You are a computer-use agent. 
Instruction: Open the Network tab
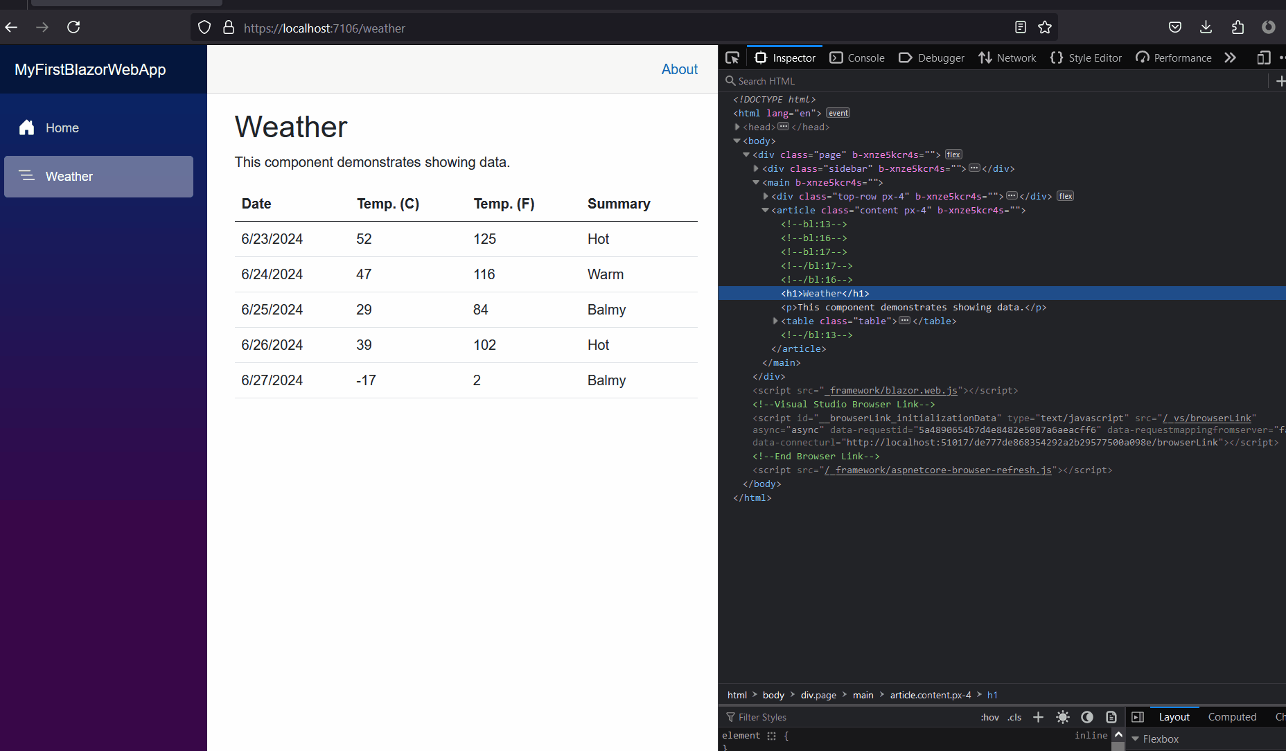click(x=1007, y=58)
